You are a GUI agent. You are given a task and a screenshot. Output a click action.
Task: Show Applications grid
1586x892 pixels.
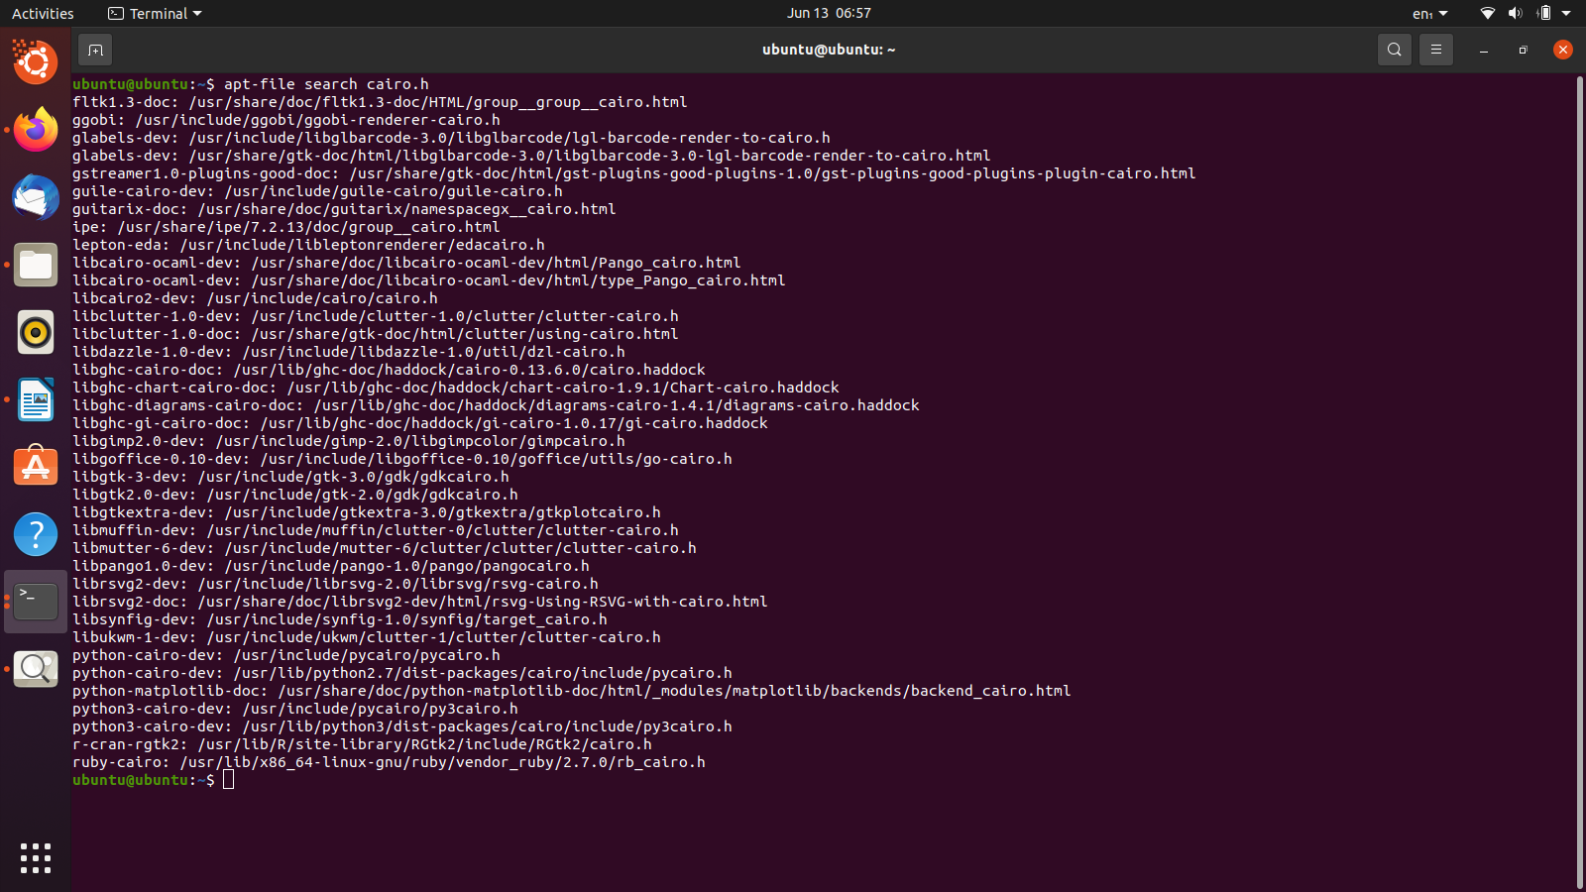pos(36,858)
